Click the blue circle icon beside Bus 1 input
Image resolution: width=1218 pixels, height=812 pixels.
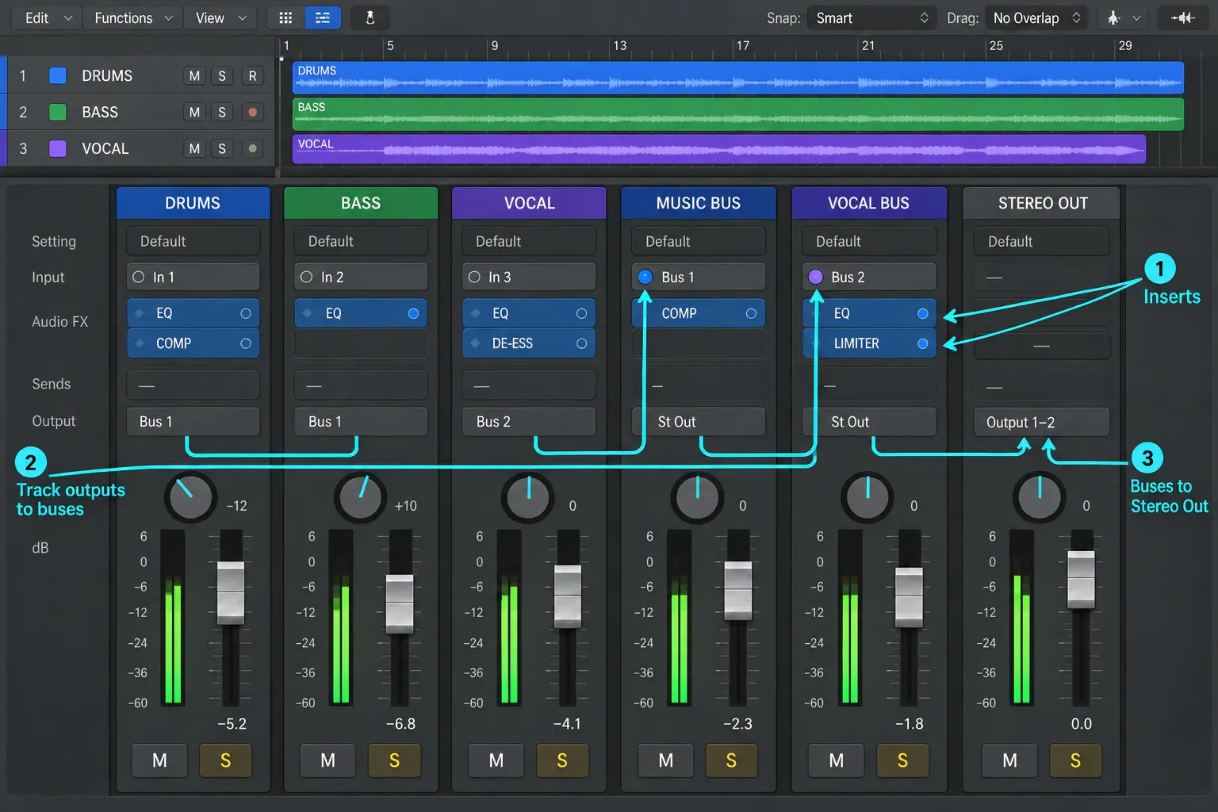[645, 277]
